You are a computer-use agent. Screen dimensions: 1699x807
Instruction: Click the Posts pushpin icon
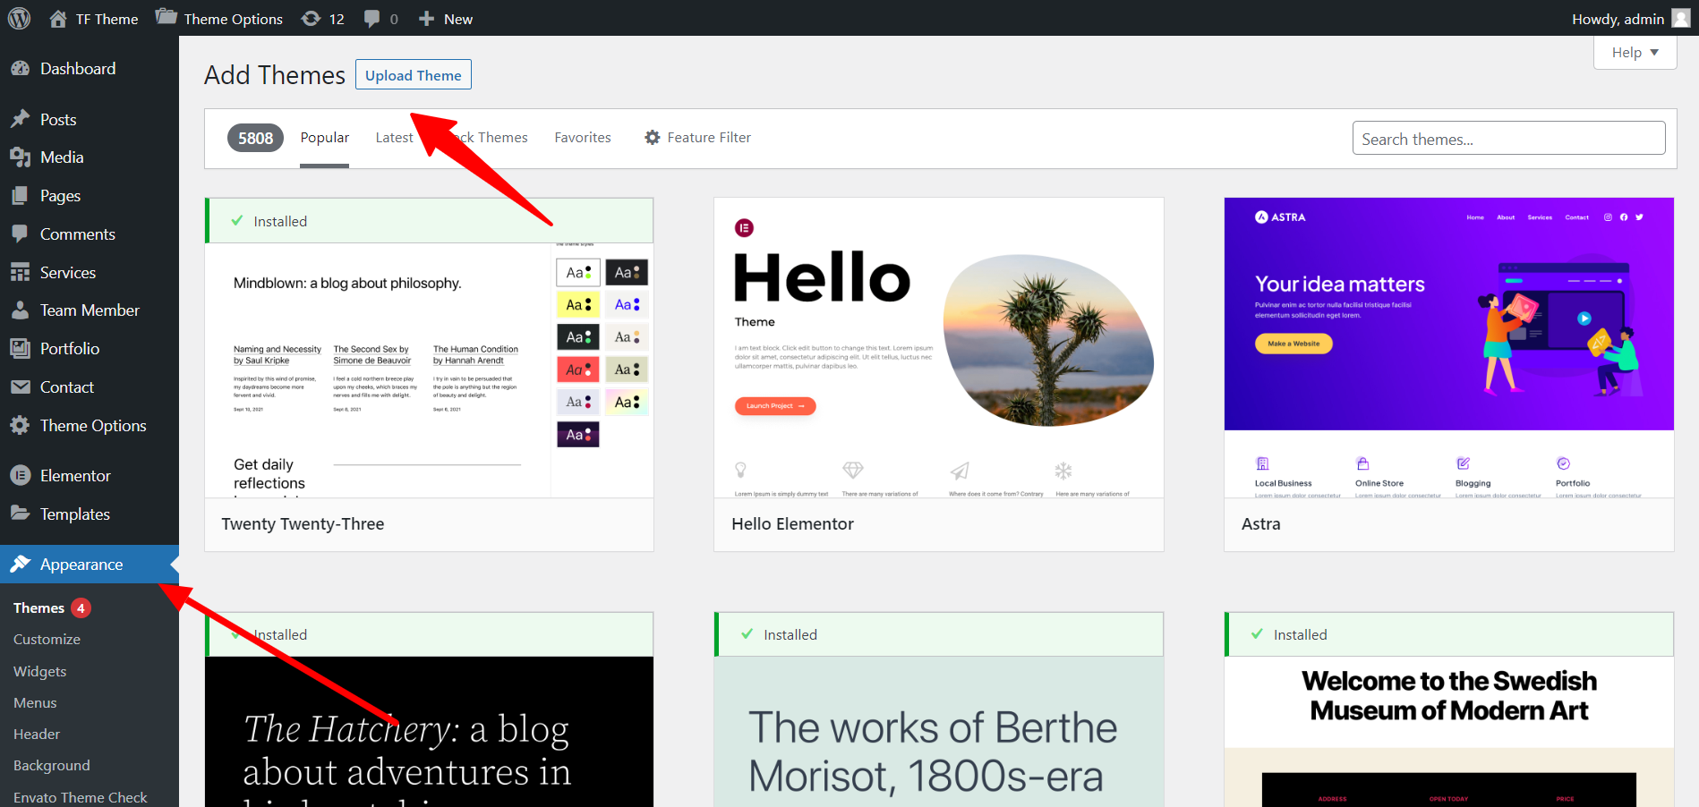[20, 119]
